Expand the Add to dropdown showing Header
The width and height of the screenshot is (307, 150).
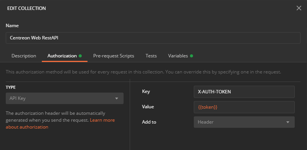click(244, 122)
